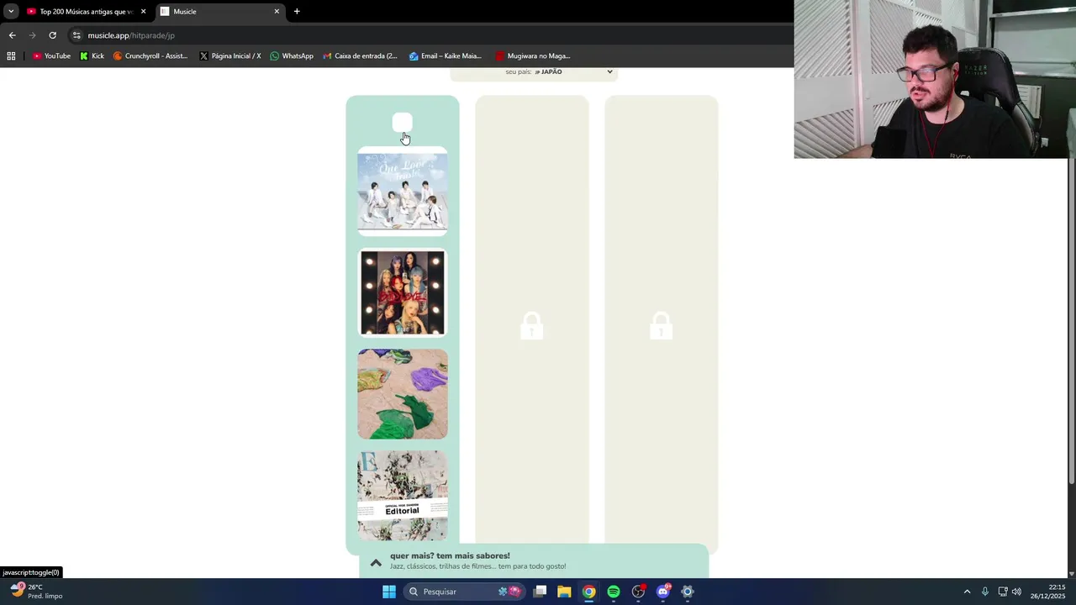Close the Top 200 Músicas antigas tab

tap(143, 12)
